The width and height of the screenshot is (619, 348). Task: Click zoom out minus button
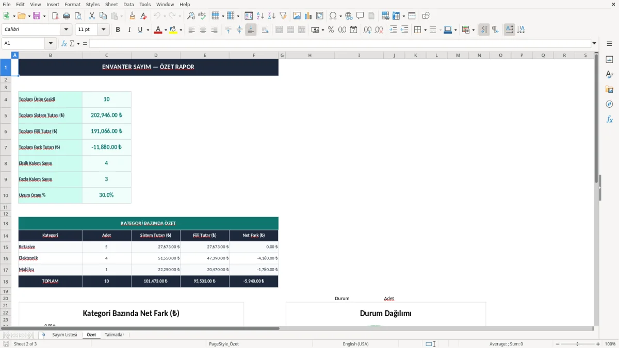tap(558, 344)
